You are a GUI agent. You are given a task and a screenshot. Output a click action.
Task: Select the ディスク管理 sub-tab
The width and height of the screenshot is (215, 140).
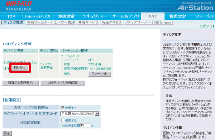(13, 23)
